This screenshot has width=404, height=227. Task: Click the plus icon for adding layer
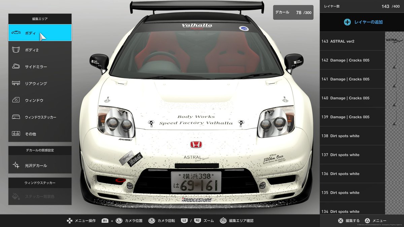tap(347, 22)
